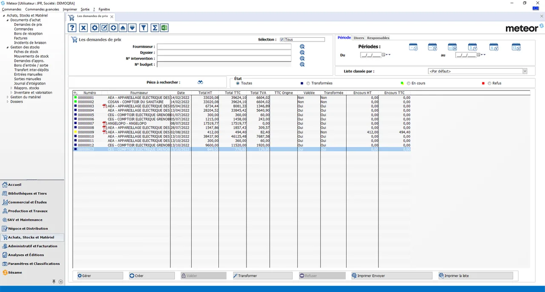Click the binoculars search icon
Viewport: 545px width, 292px height.
tap(200, 82)
